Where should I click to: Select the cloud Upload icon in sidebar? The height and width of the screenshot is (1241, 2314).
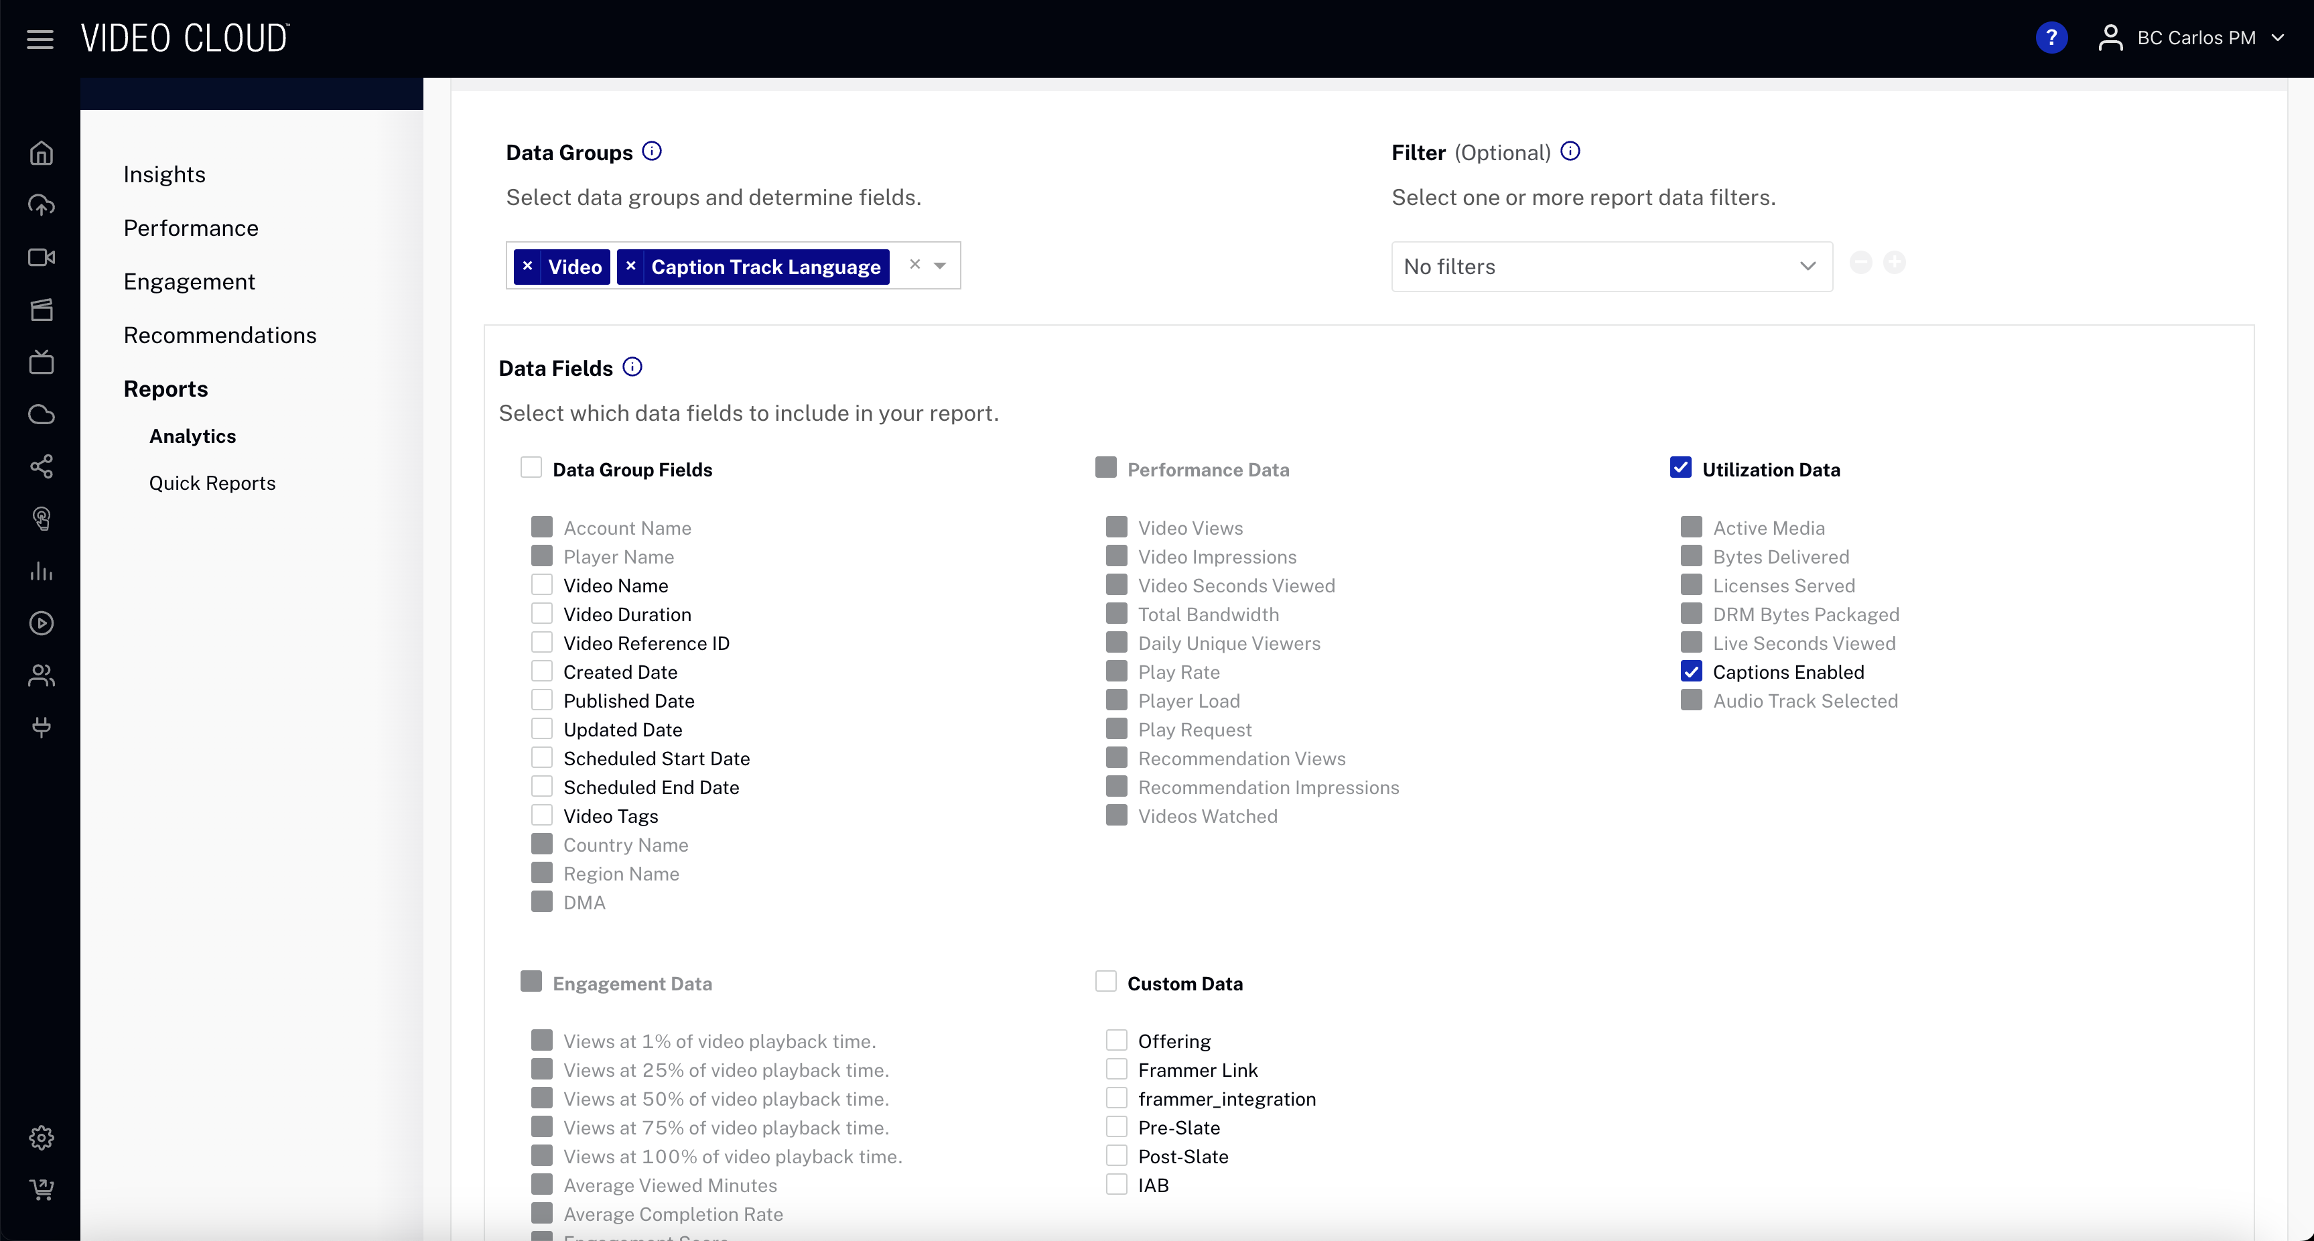click(x=42, y=205)
